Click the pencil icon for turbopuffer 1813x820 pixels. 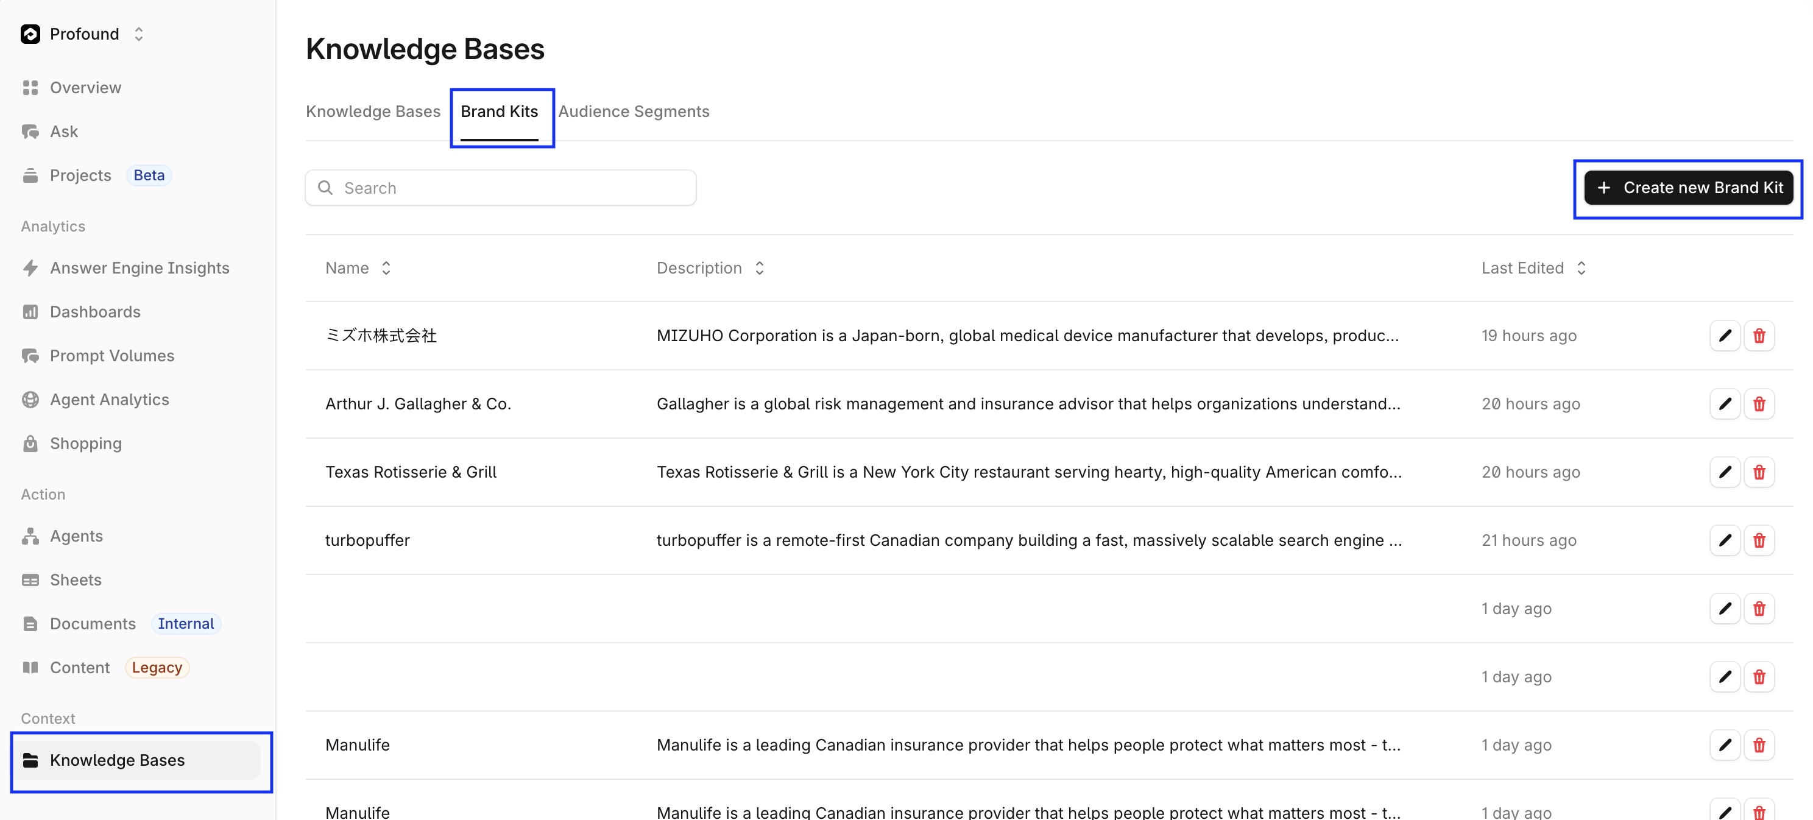tap(1724, 540)
